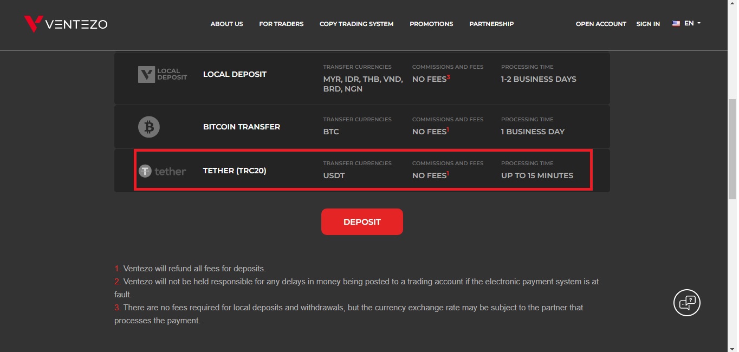This screenshot has height=352, width=739.
Task: Select the Tether (TRC20) method title
Action: coord(235,171)
